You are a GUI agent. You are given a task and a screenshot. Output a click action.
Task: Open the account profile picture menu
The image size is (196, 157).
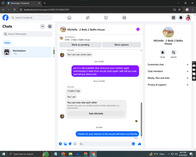tap(188, 18)
